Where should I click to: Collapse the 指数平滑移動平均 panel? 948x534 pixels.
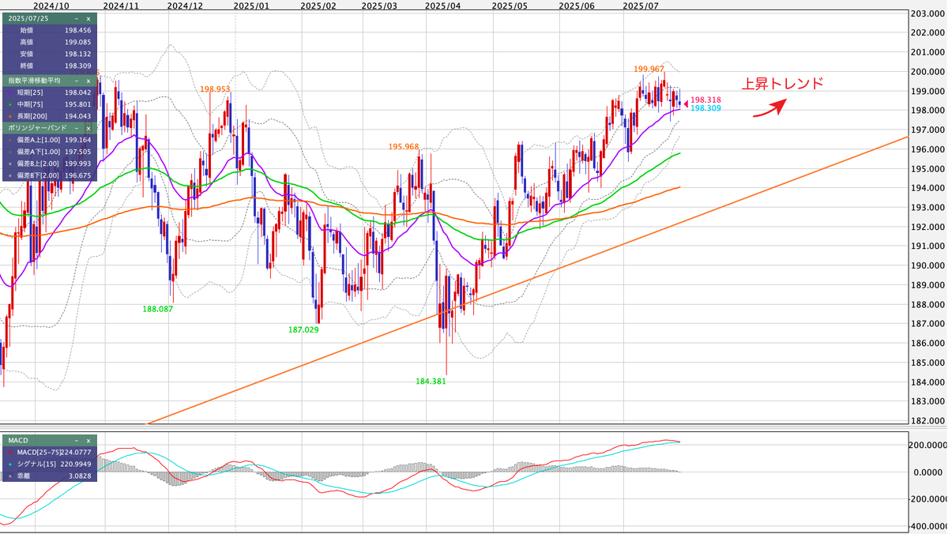[x=76, y=81]
